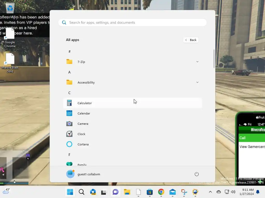Open network status tray icon

[x=227, y=192]
